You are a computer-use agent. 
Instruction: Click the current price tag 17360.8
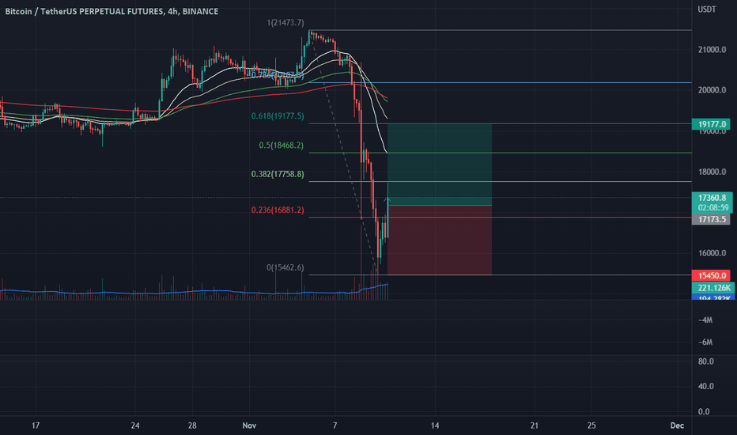click(x=712, y=198)
